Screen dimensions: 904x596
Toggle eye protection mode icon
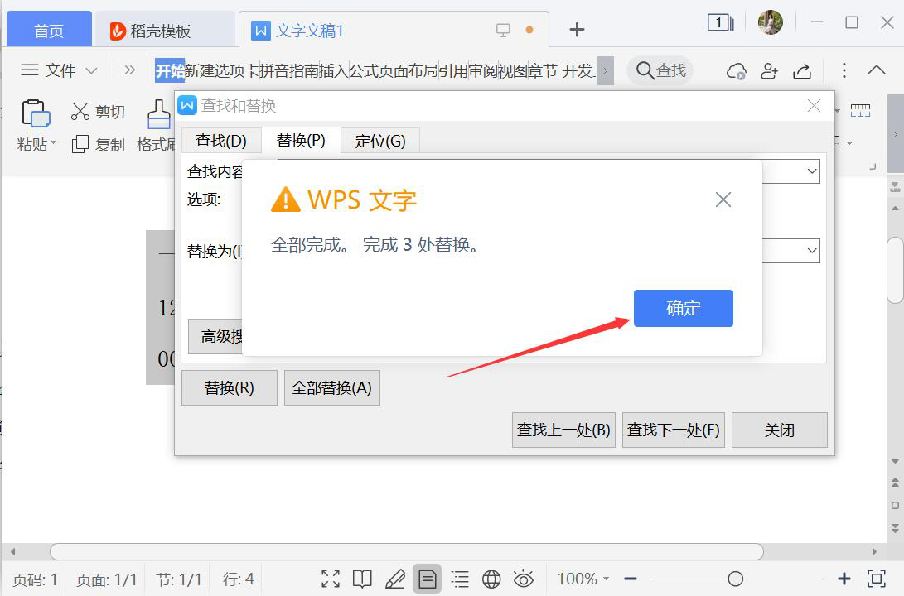[x=524, y=579]
